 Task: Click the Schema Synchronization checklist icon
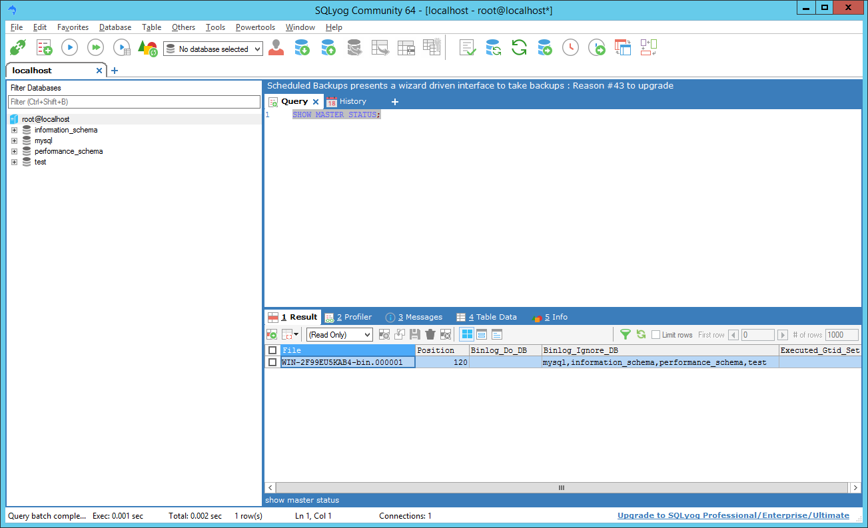coord(468,48)
